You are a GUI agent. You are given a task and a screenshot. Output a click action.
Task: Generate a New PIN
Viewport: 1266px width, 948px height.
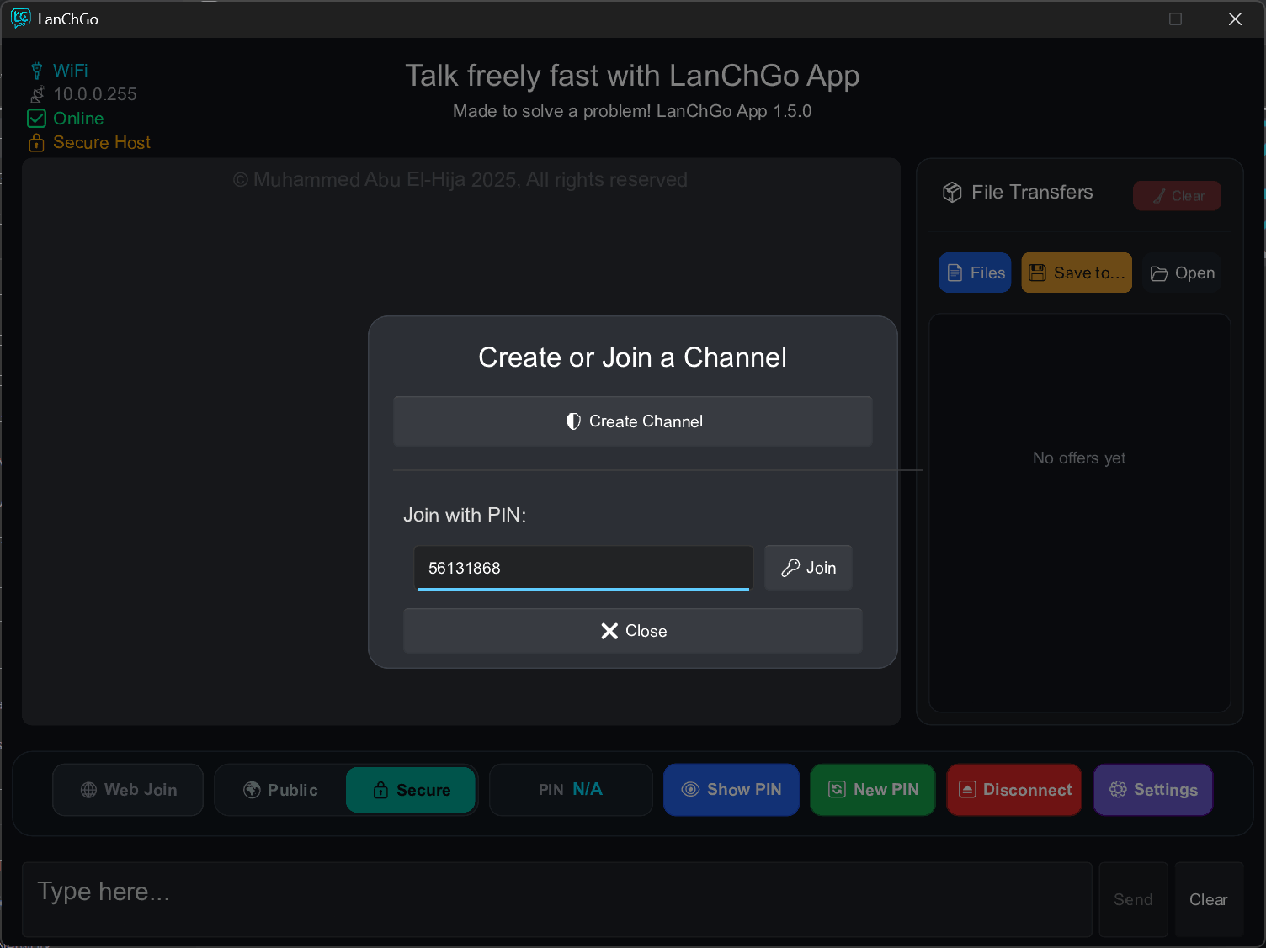[873, 790]
